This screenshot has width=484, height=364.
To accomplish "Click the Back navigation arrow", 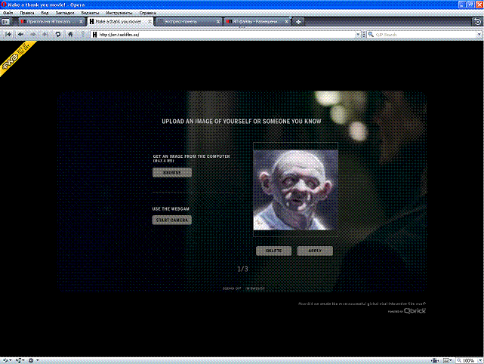I will 20,34.
